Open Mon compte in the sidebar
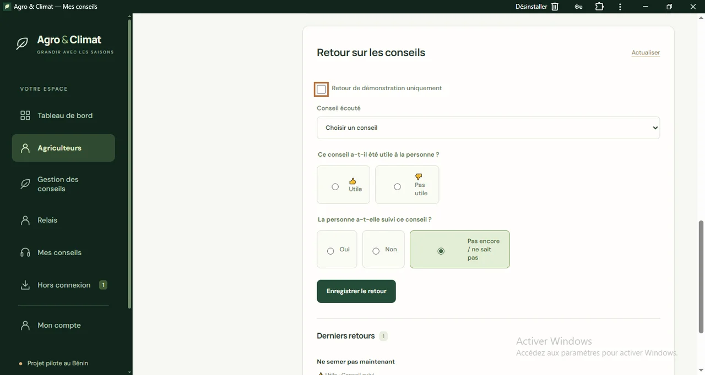 tap(63, 325)
